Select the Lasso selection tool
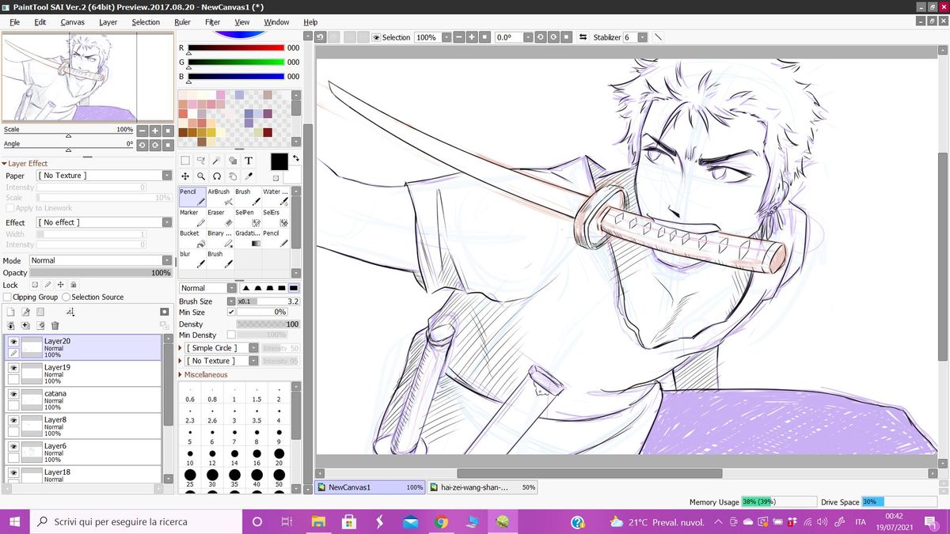Viewport: 950px width, 534px height. [201, 161]
